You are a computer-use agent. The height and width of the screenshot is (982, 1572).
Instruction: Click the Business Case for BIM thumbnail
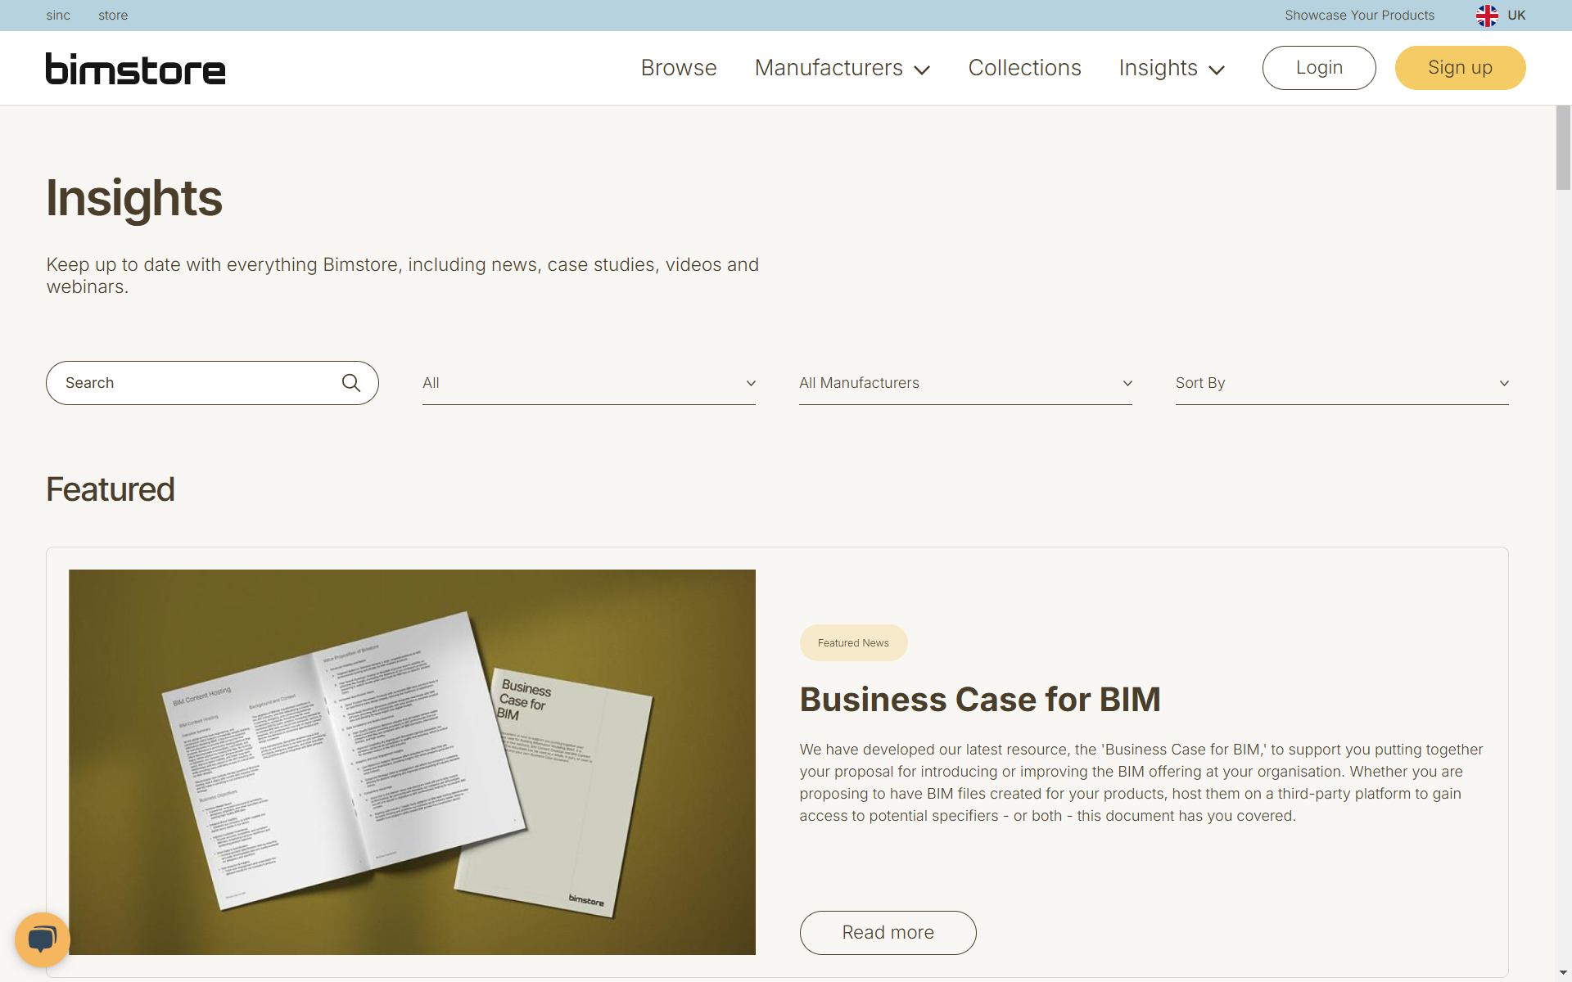[412, 762]
